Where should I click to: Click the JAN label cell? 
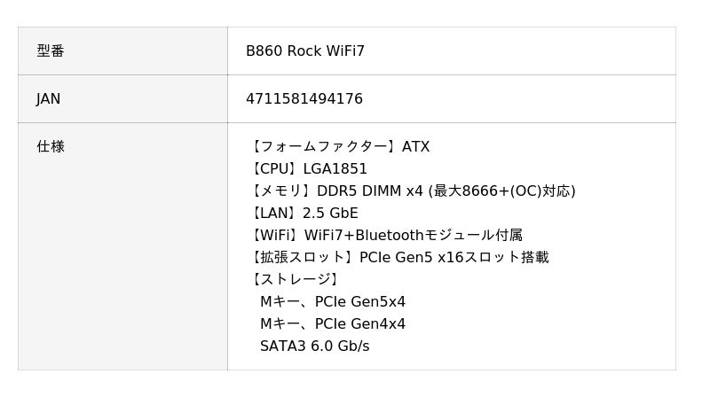click(49, 99)
